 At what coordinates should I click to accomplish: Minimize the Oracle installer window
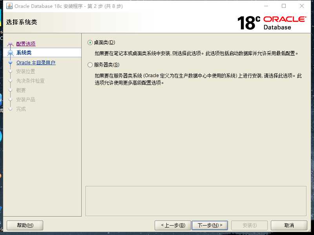click(266, 6)
